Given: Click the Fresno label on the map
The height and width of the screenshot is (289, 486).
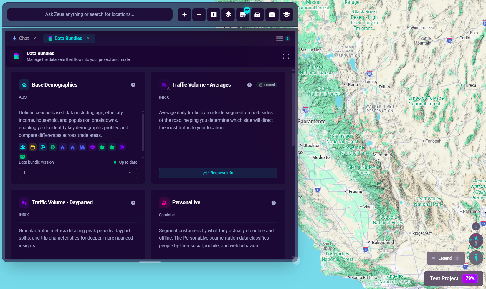Looking at the screenshot, I should pos(355,192).
